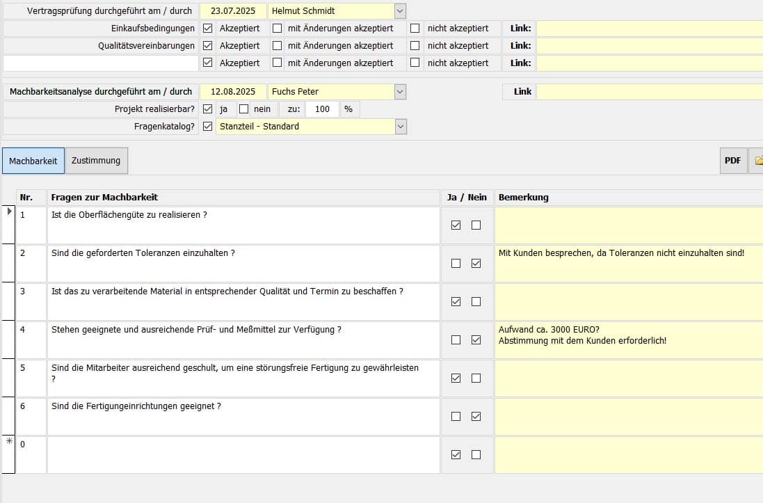Click the PDF export button

(732, 161)
